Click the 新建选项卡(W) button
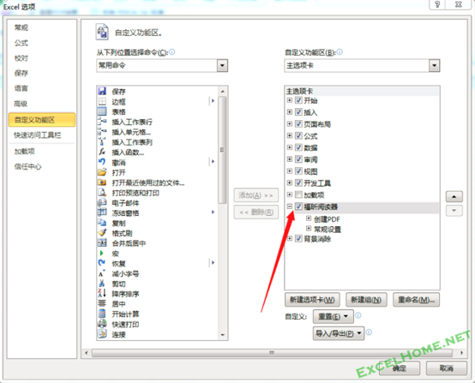 click(x=312, y=300)
